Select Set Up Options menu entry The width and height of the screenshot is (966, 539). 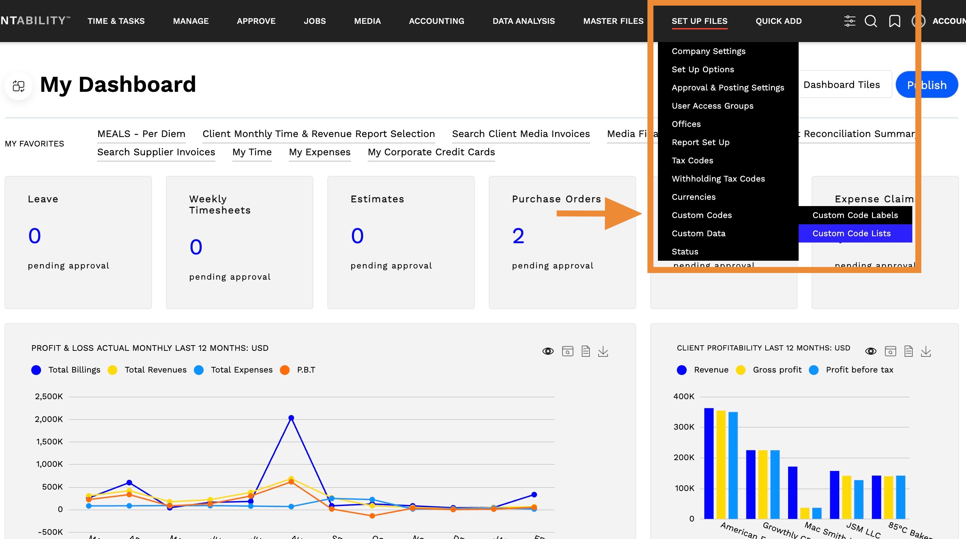[728, 69]
